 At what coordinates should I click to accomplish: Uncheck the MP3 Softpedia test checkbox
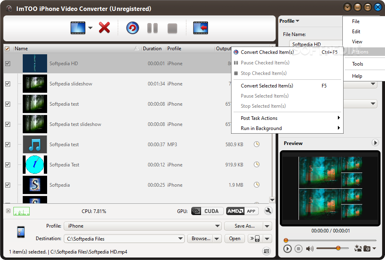click(x=8, y=145)
